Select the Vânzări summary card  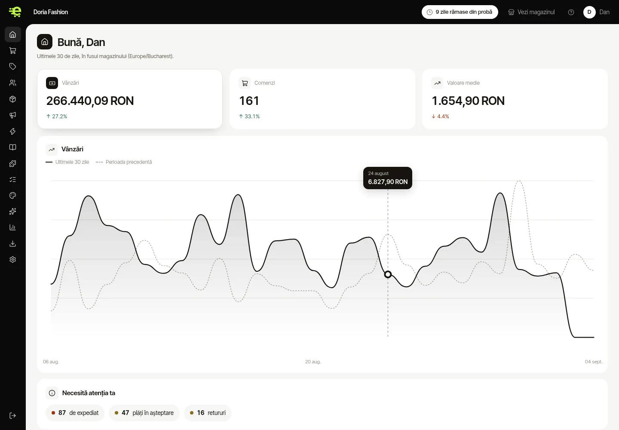(130, 99)
